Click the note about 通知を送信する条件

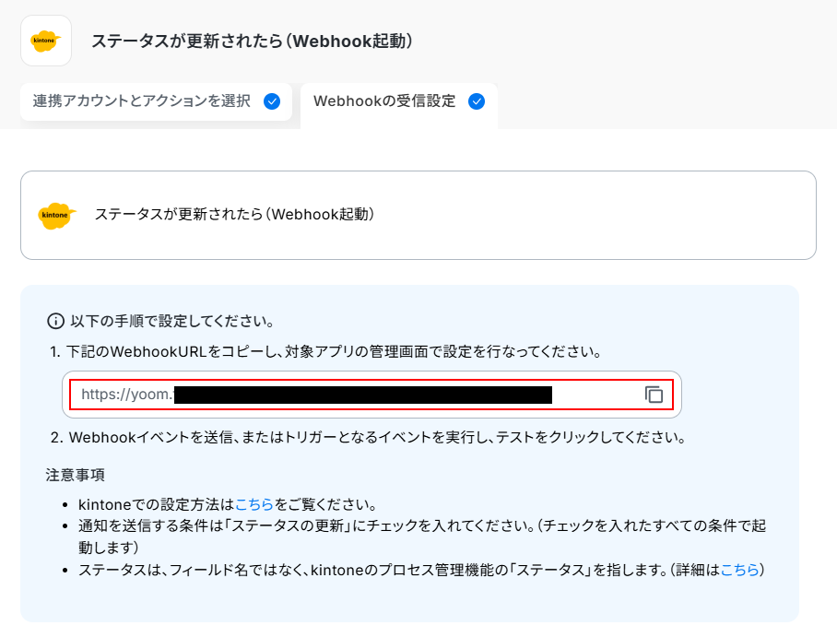pyautogui.click(x=421, y=537)
